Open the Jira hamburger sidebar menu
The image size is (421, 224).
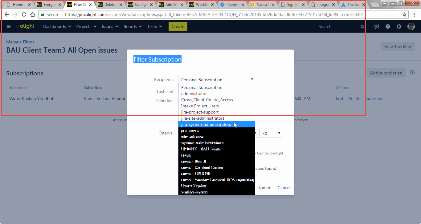(x=9, y=26)
